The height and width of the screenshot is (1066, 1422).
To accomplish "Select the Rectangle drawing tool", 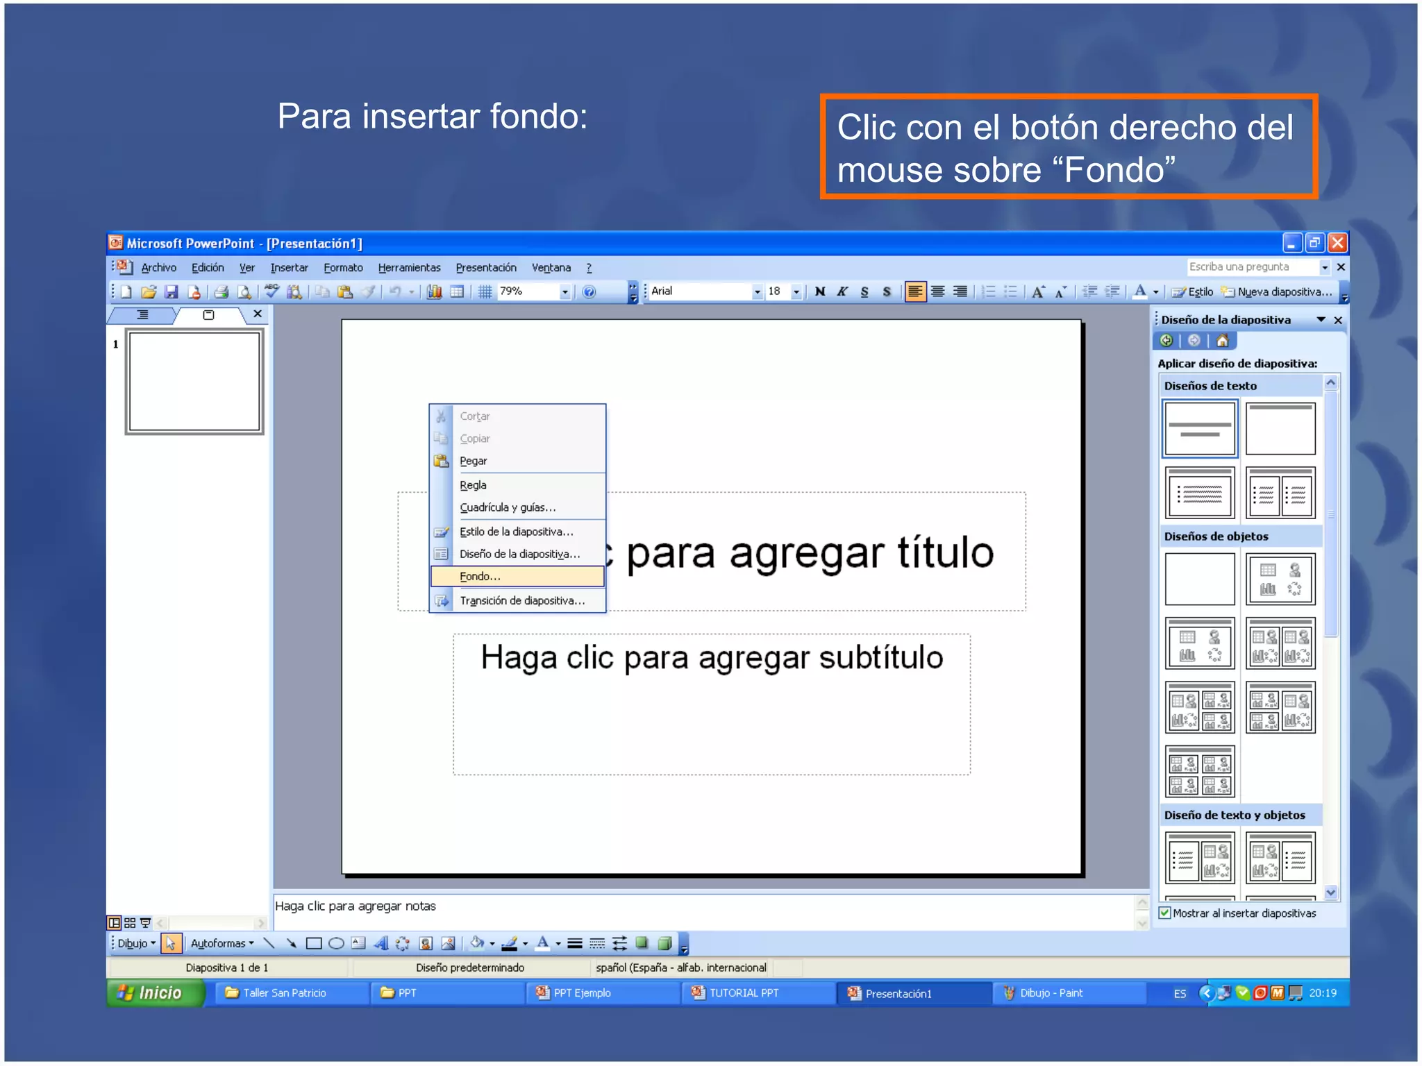I will pyautogui.click(x=314, y=943).
